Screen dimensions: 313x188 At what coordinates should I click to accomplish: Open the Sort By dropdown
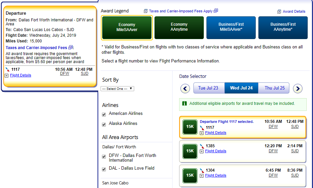(x=117, y=89)
